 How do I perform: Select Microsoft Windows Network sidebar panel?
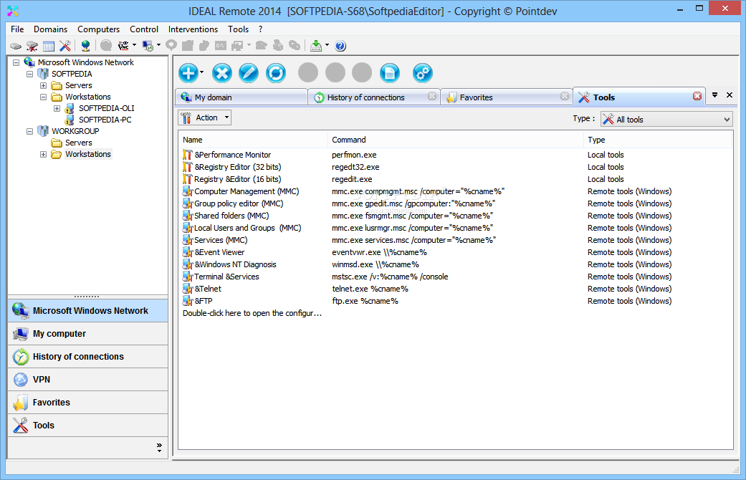87,311
